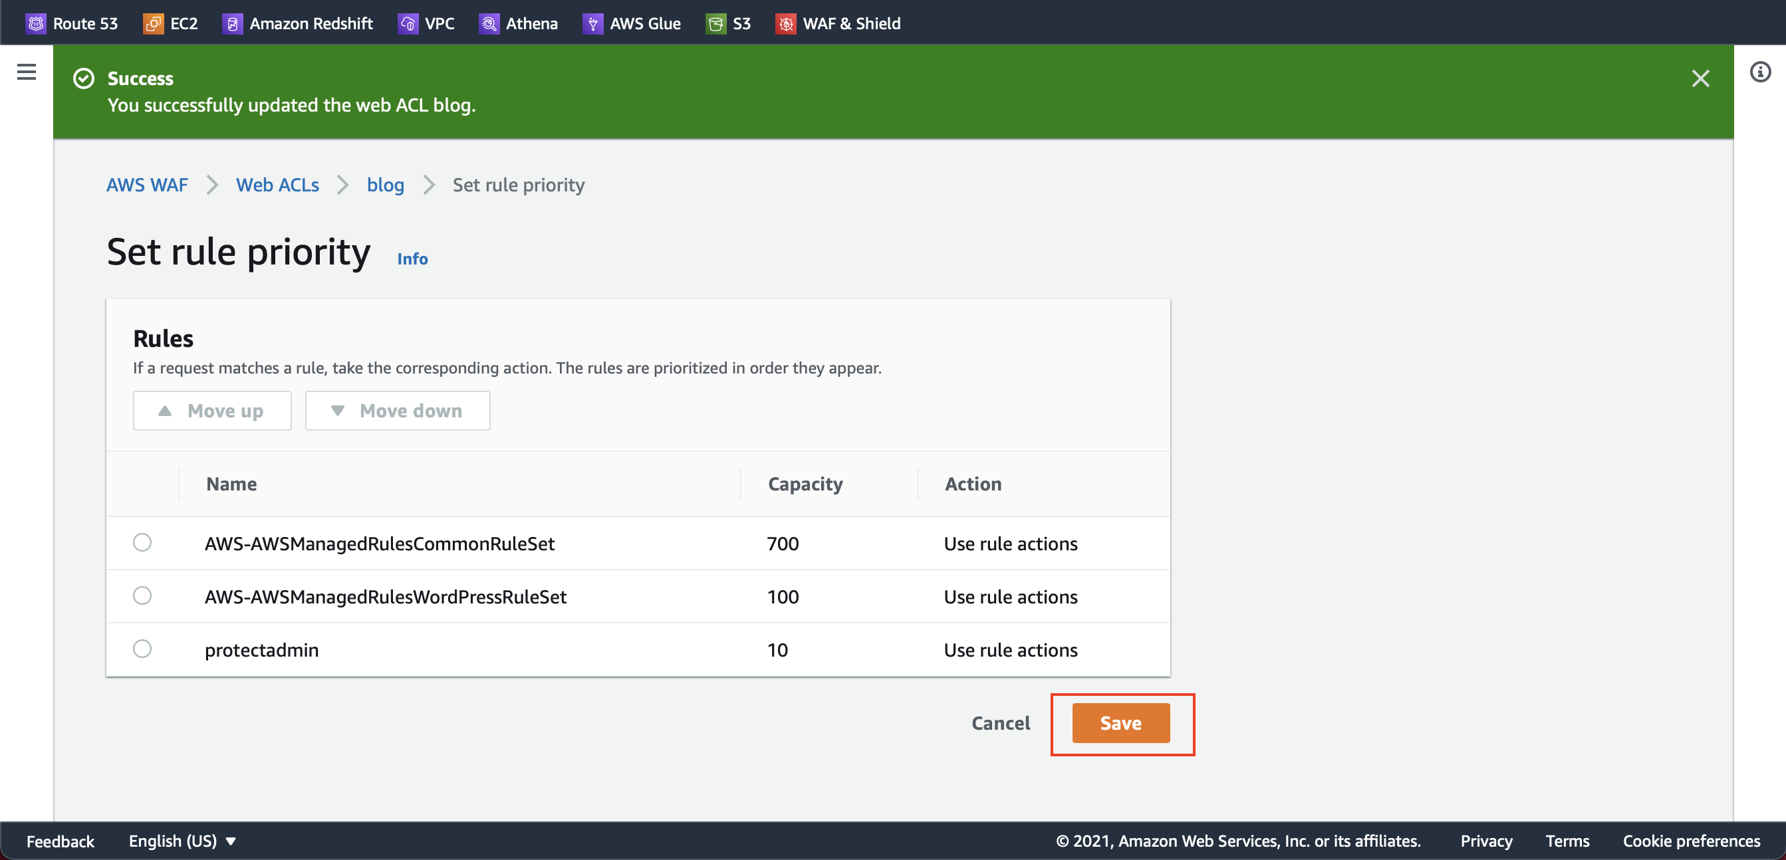Open the S3 bucket icon
This screenshot has height=860, width=1786.
tap(715, 23)
